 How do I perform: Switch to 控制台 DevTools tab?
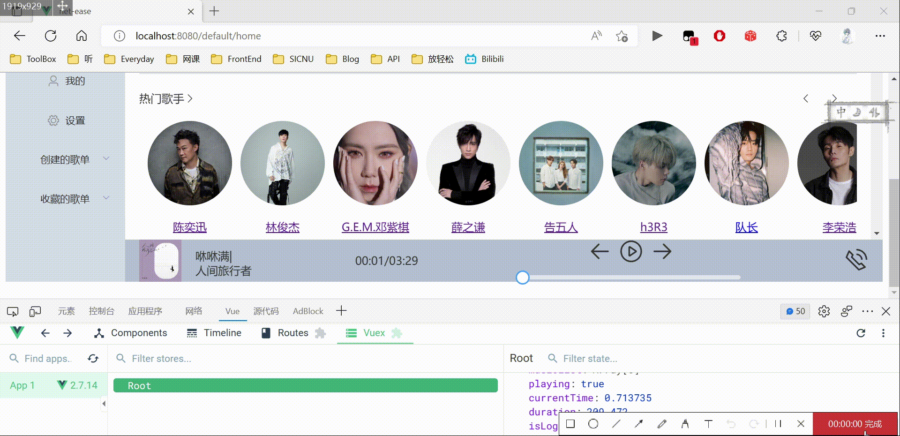click(102, 311)
